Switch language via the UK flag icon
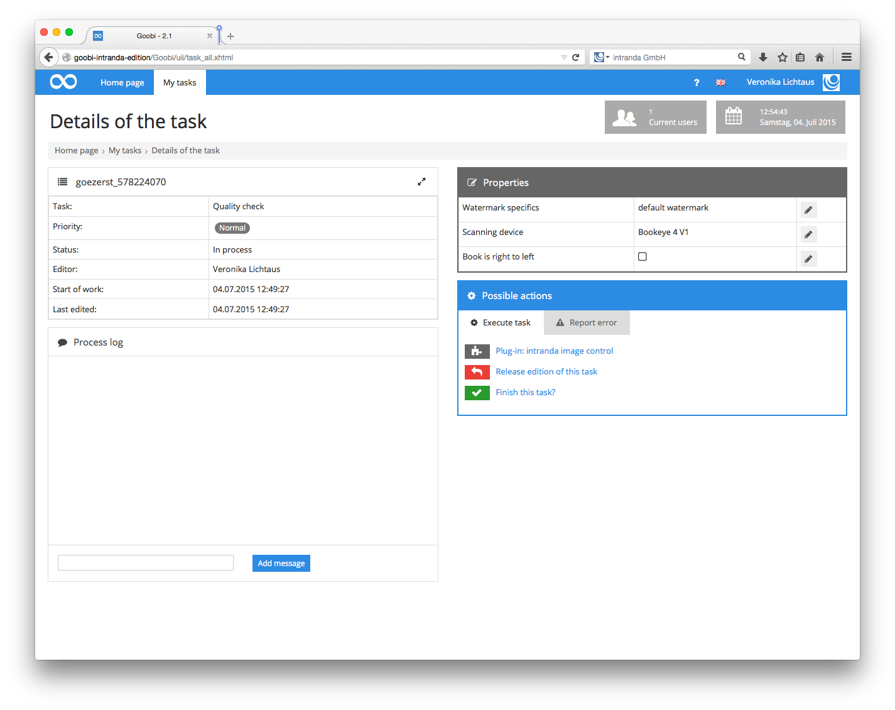This screenshot has width=895, height=710. (721, 82)
